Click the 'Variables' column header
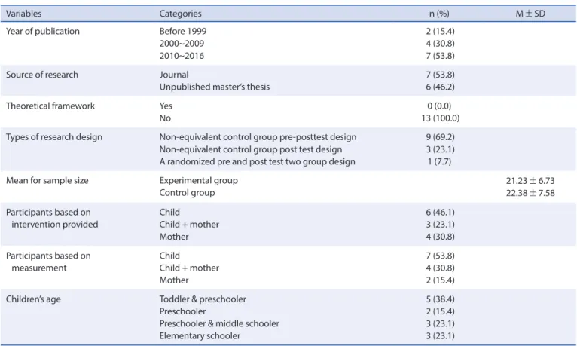577x346 pixels. coord(23,14)
